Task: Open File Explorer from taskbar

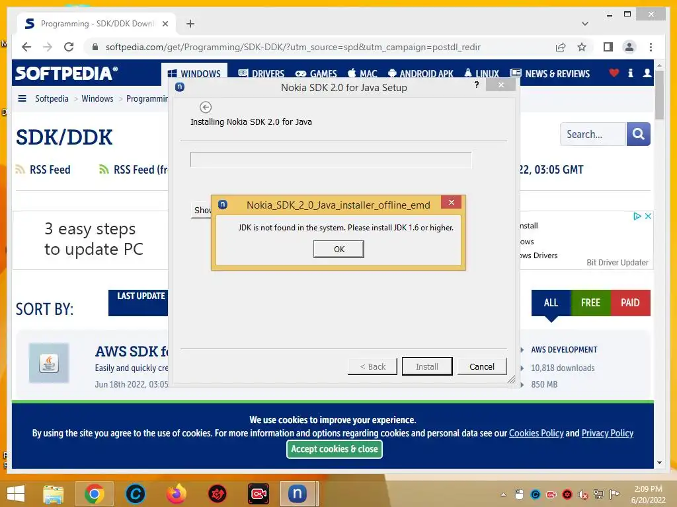Action: pyautogui.click(x=53, y=494)
